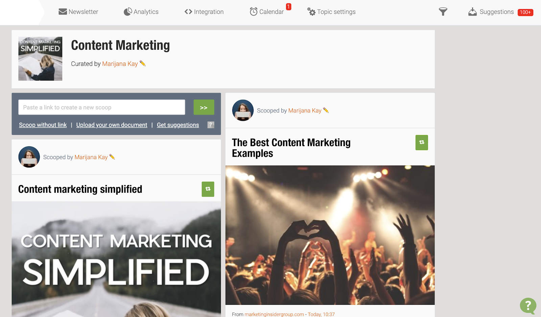The image size is (541, 317).
Task: Click Content marketing simplified post title
Action: point(80,189)
